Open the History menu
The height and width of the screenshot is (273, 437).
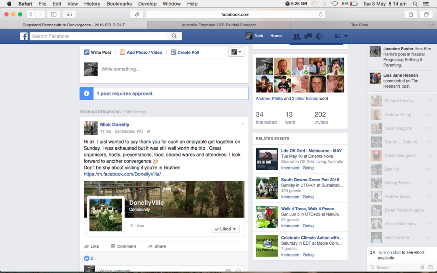[92, 4]
